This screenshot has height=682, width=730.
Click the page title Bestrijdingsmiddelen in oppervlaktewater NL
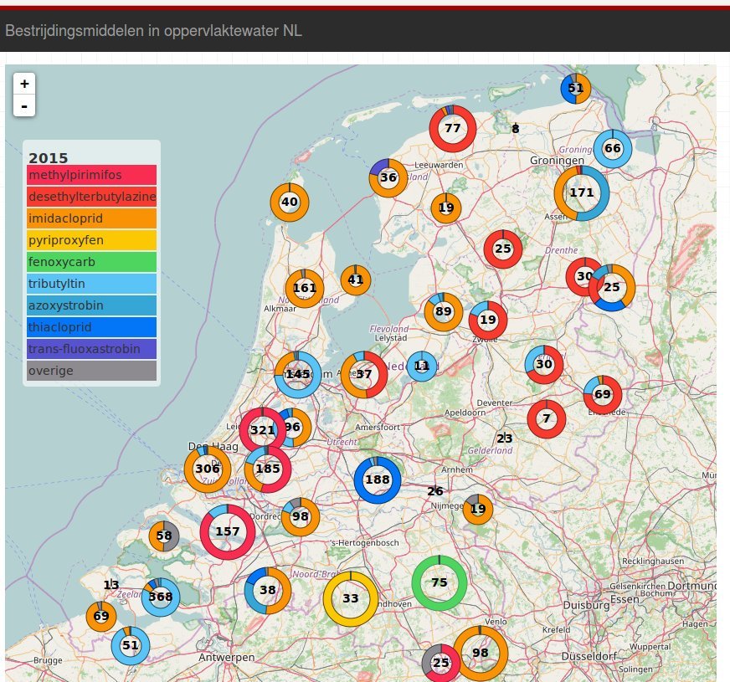pyautogui.click(x=153, y=31)
